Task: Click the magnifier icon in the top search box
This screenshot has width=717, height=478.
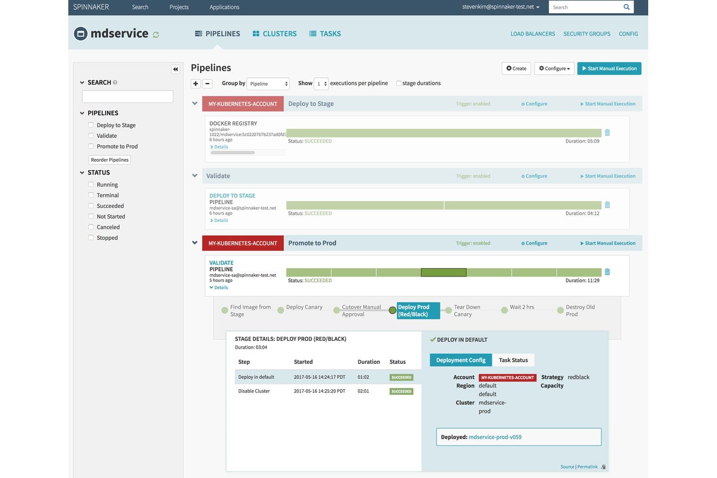Action: (x=626, y=7)
